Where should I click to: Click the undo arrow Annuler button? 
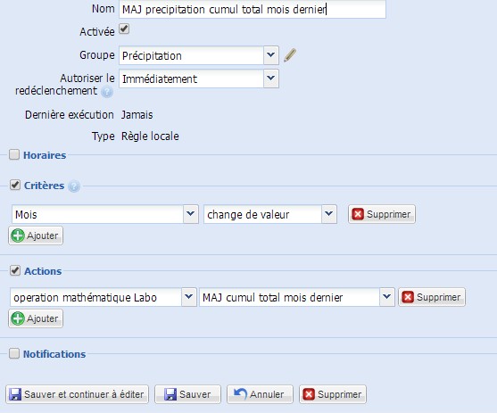click(260, 394)
